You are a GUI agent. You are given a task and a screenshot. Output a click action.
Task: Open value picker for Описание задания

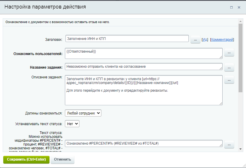point(229,80)
